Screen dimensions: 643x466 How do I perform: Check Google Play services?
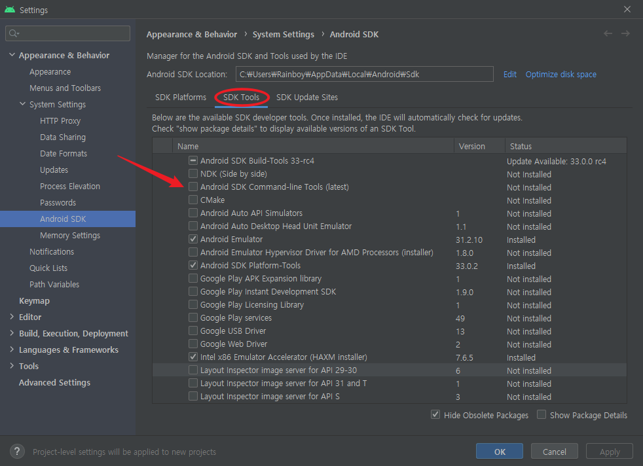(193, 317)
